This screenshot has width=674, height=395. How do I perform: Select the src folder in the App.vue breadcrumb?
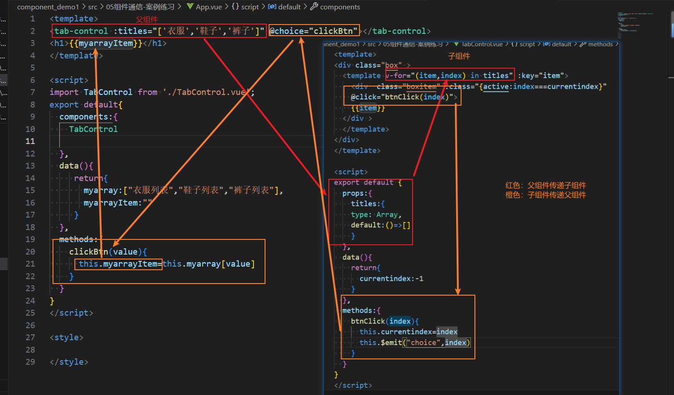93,7
